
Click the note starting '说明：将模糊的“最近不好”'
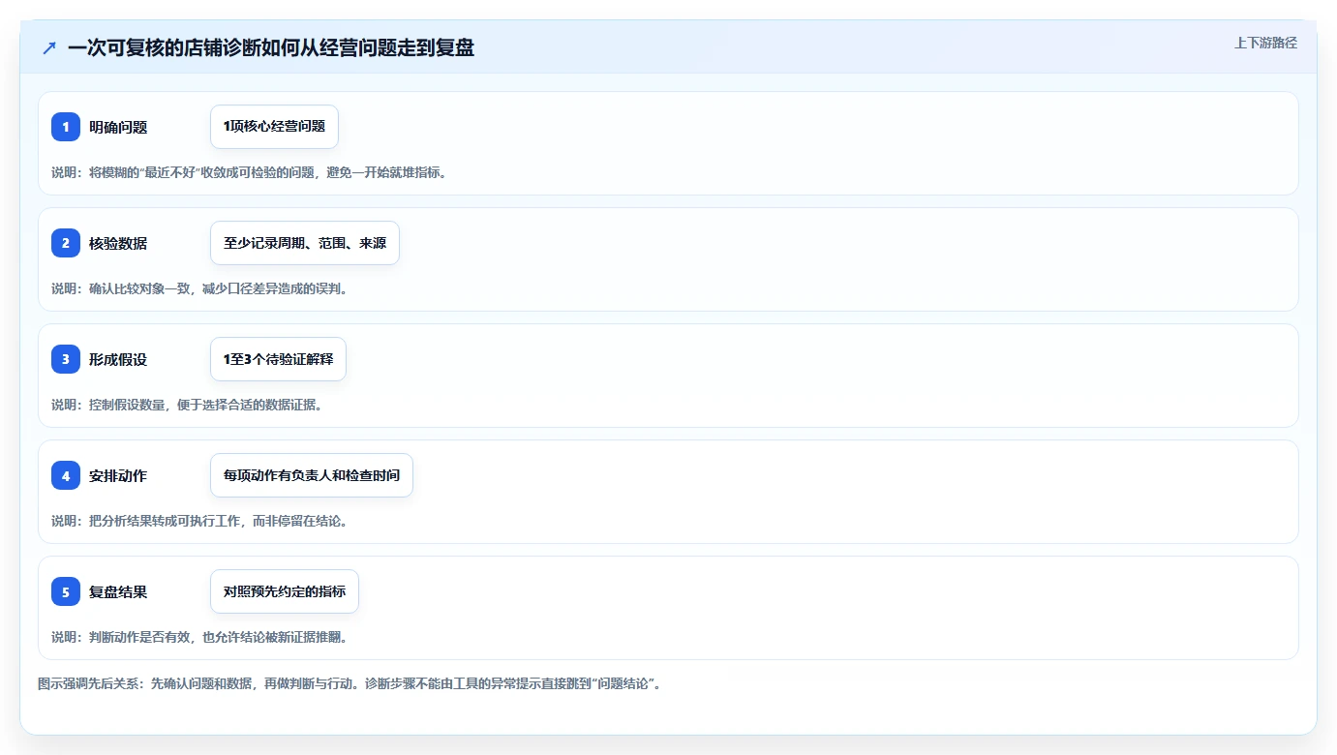pyautogui.click(x=249, y=172)
